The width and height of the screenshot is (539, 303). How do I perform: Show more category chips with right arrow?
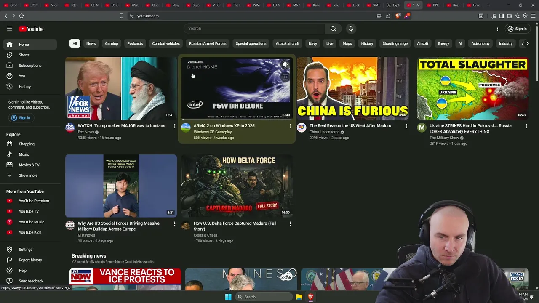[x=528, y=43]
